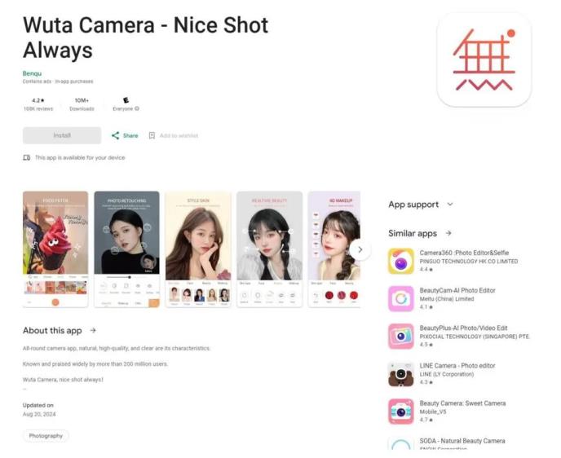Advance screenshots carousel with next arrow

[360, 249]
